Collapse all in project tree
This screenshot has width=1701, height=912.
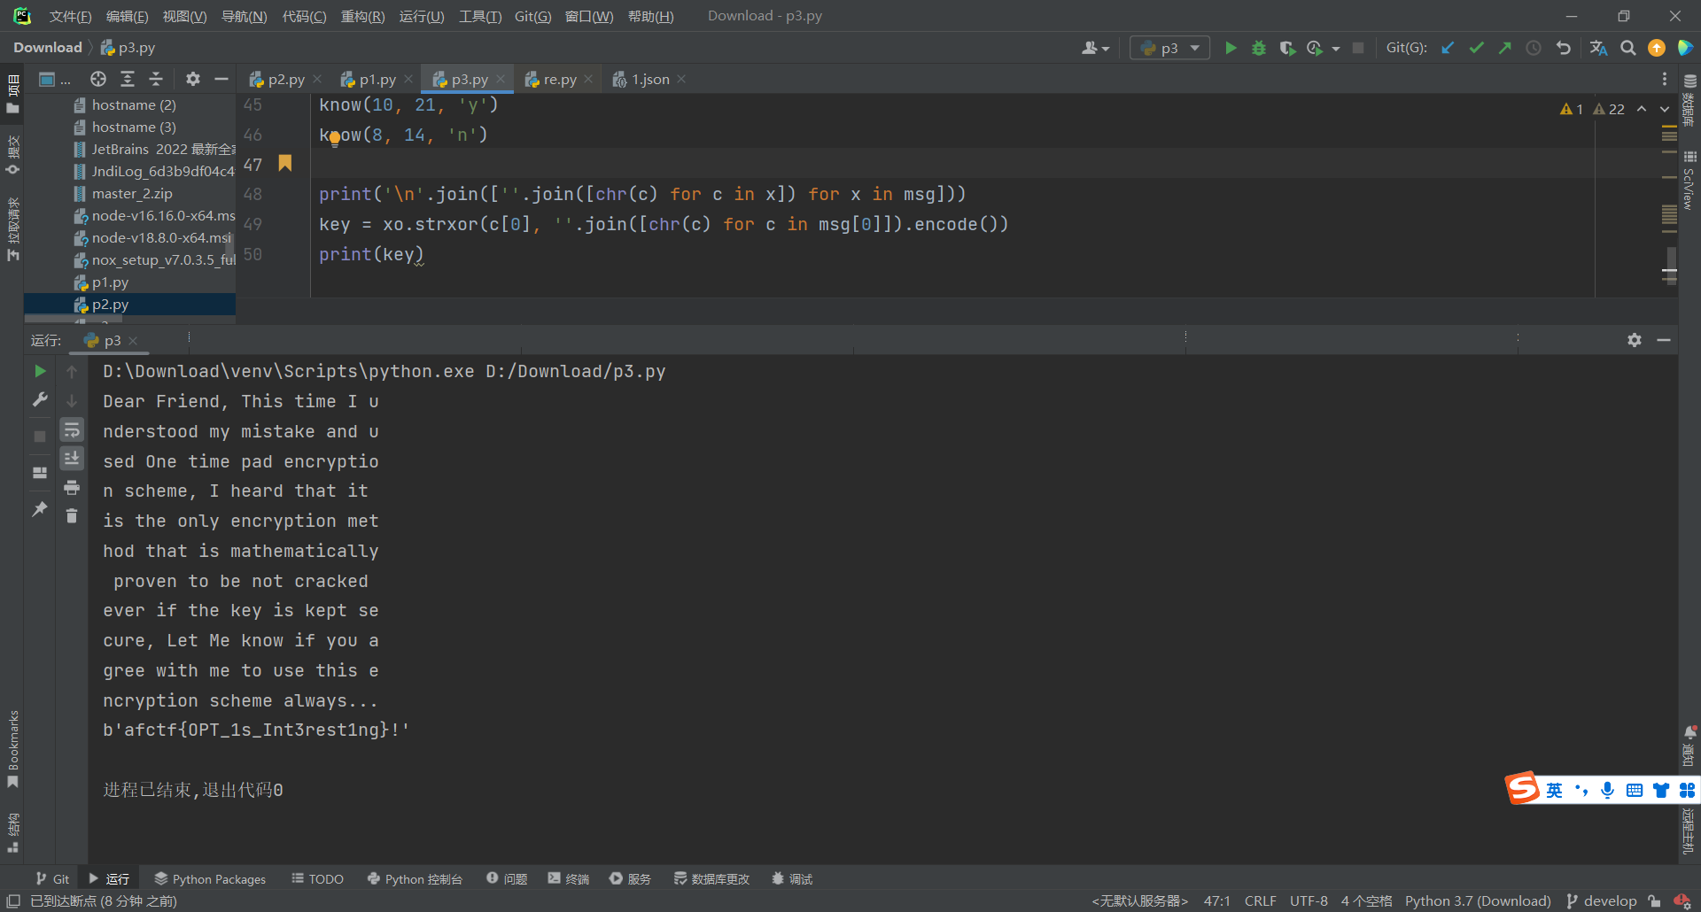(156, 79)
